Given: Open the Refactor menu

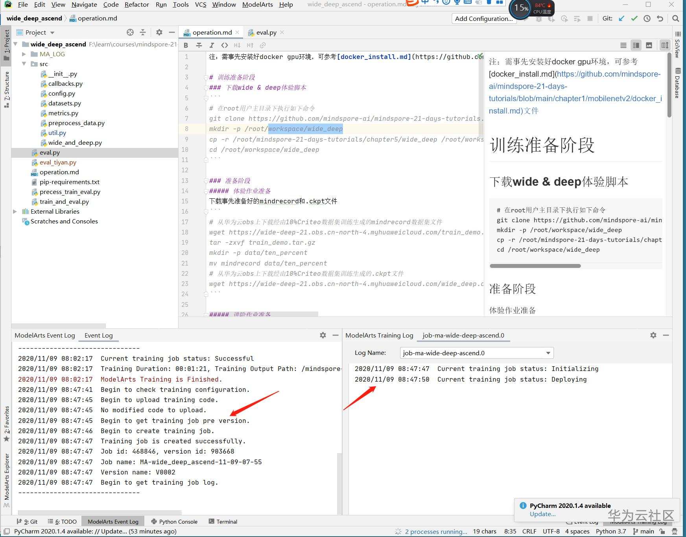Looking at the screenshot, I should 137,5.
